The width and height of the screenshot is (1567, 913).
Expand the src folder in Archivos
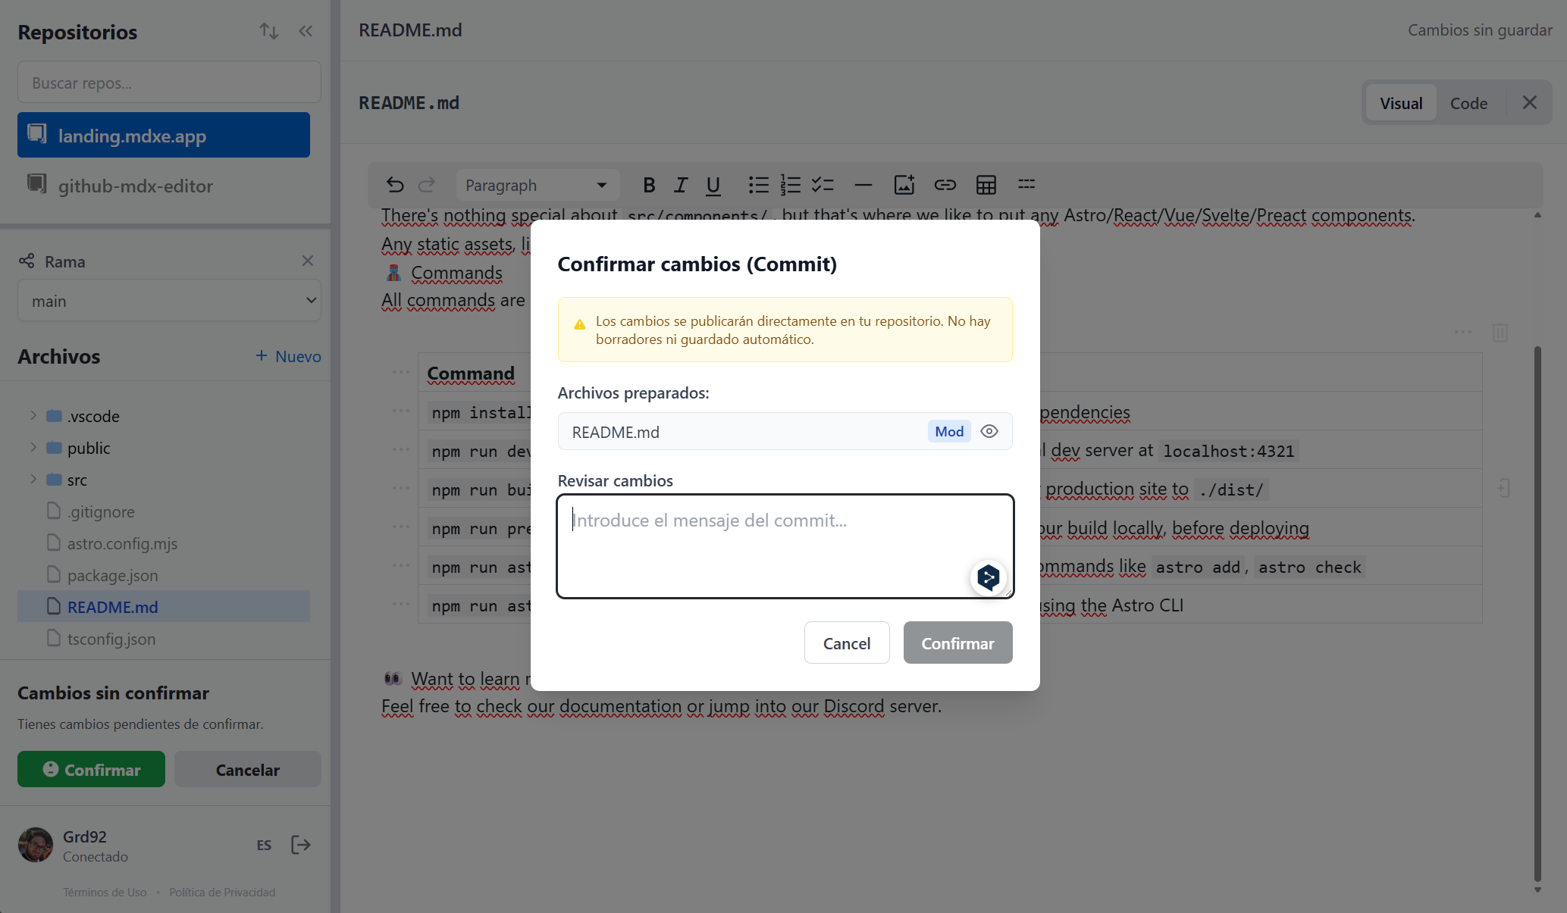coord(33,479)
